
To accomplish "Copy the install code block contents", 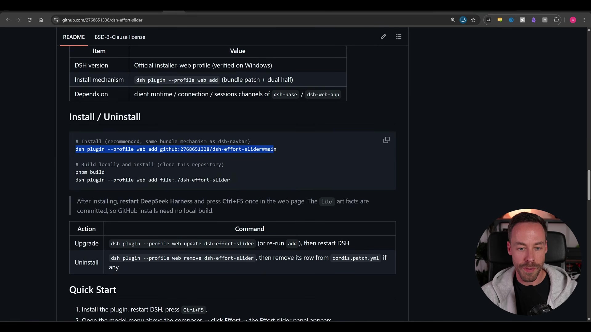I will coord(386,140).
